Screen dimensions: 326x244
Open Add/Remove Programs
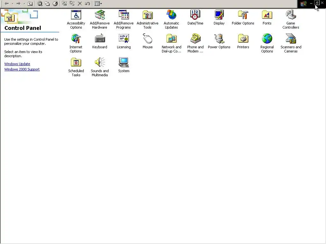coord(124,19)
